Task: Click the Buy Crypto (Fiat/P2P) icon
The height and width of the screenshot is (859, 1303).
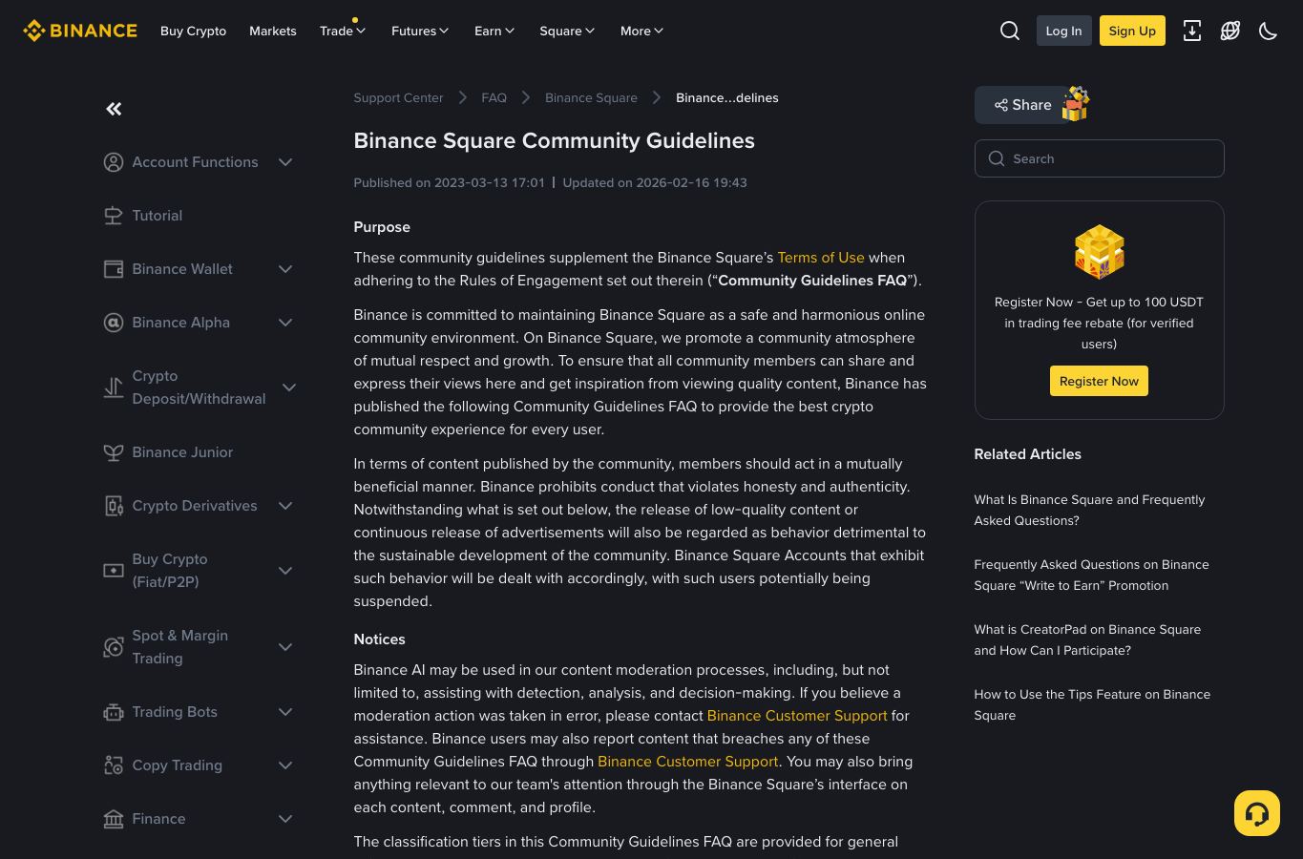Action: 114,571
